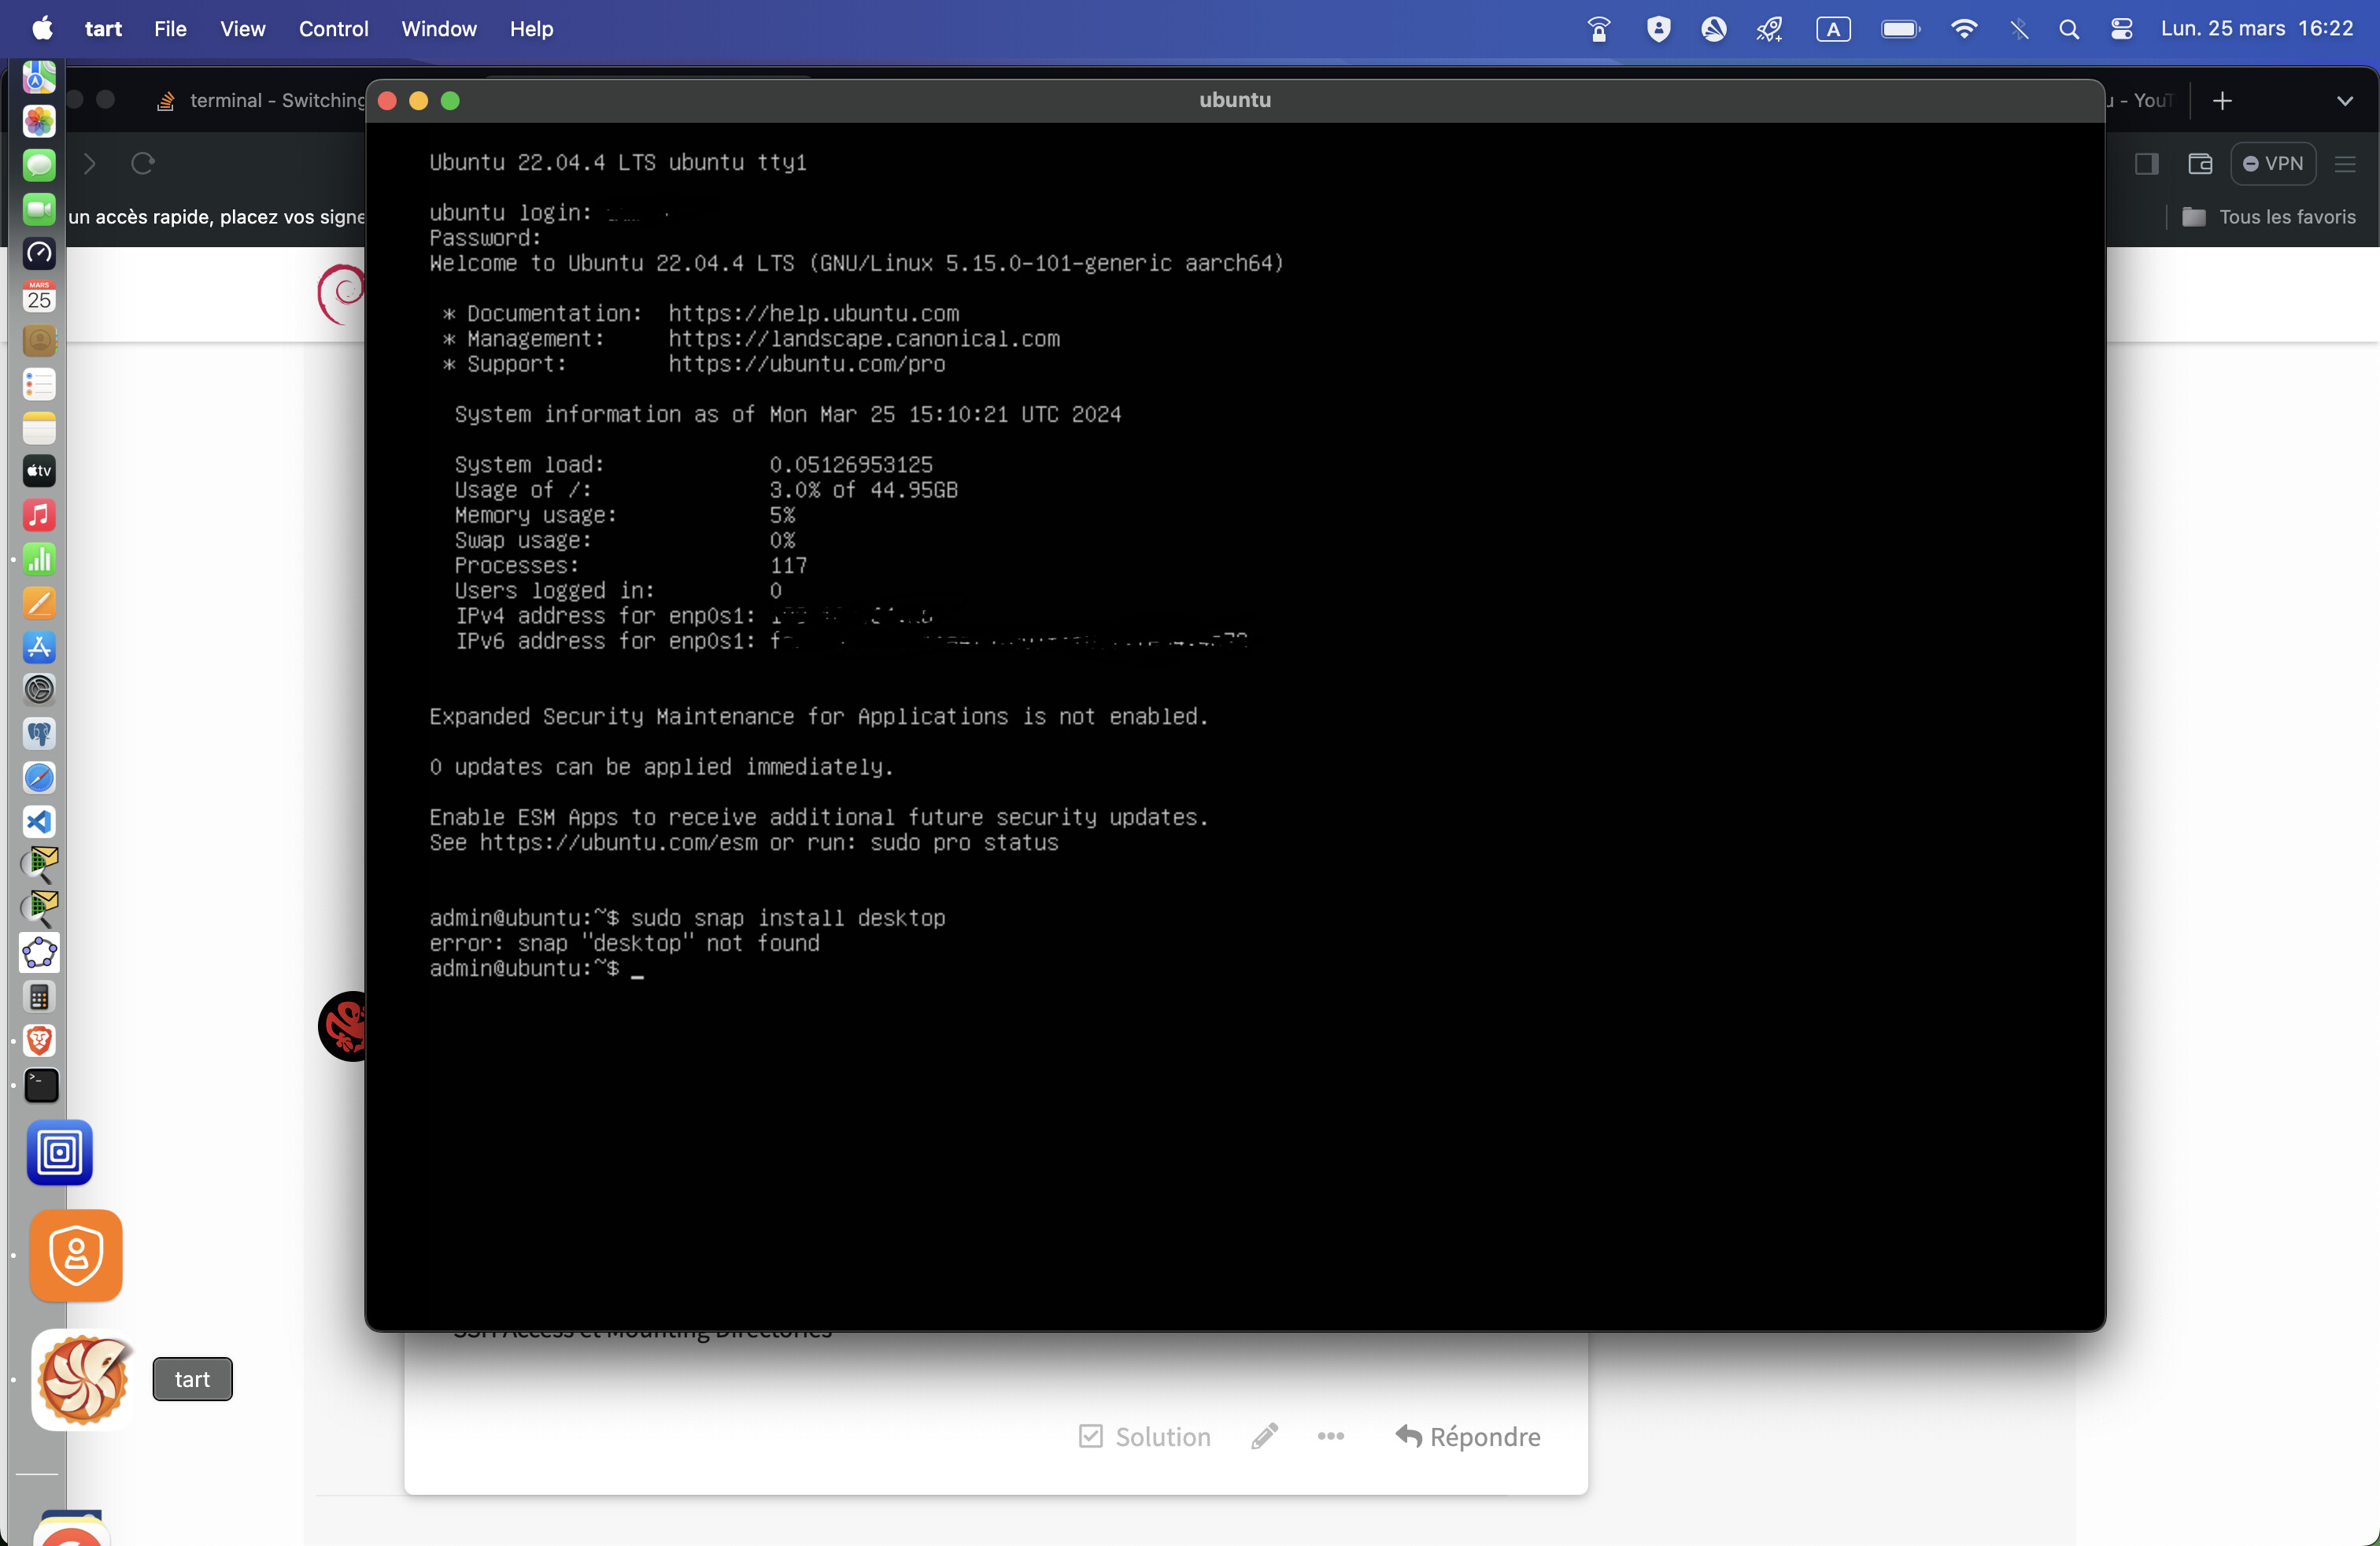Open the File menu

point(170,29)
